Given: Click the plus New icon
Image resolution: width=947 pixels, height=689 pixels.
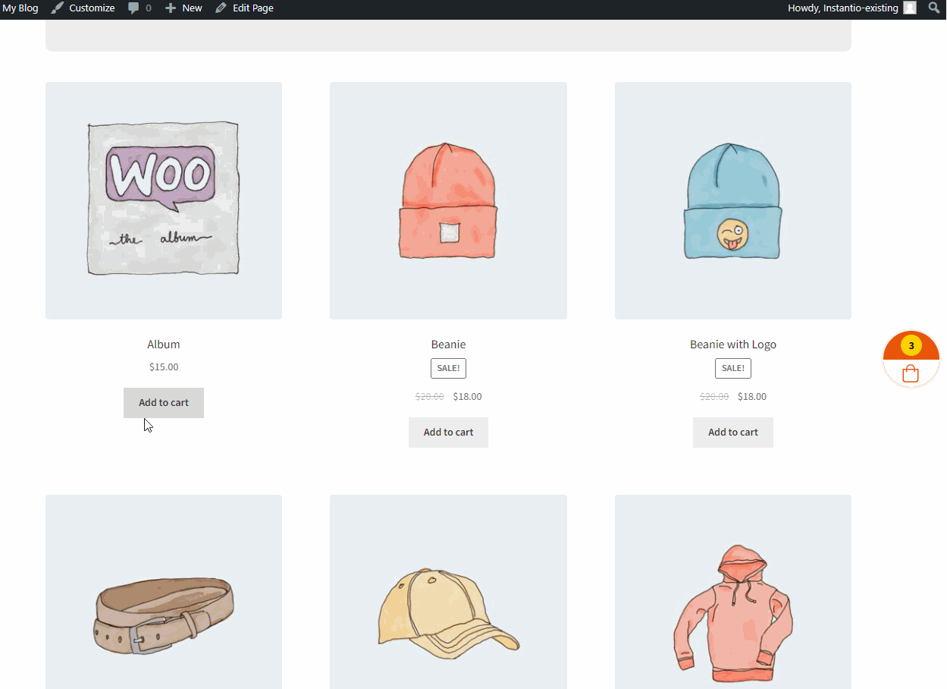Looking at the screenshot, I should pos(171,8).
